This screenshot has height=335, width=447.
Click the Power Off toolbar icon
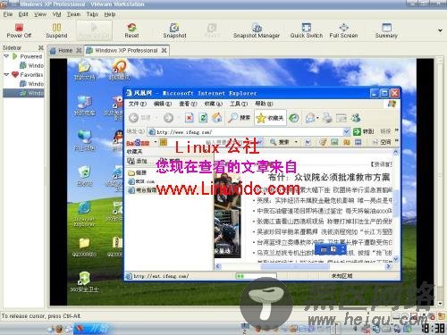[19, 30]
